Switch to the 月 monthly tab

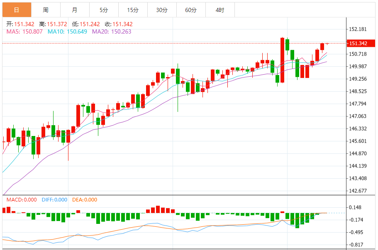point(75,10)
